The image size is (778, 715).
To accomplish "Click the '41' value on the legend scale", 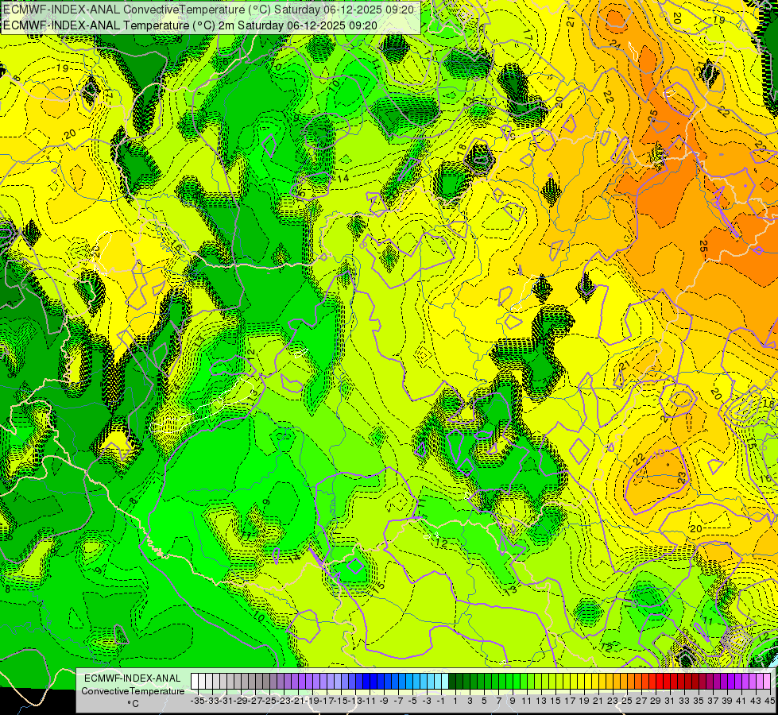I will click(741, 701).
